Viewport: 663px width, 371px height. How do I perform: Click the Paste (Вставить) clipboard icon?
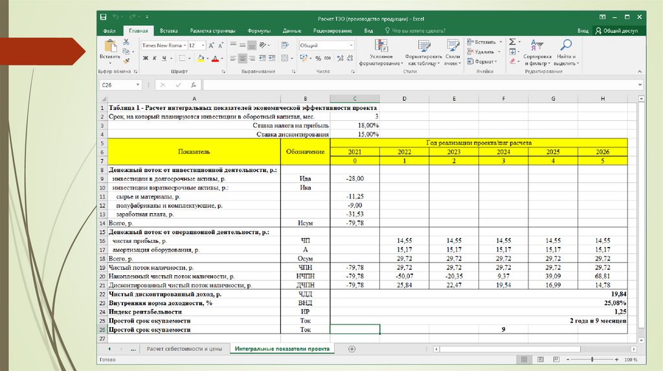pos(109,47)
